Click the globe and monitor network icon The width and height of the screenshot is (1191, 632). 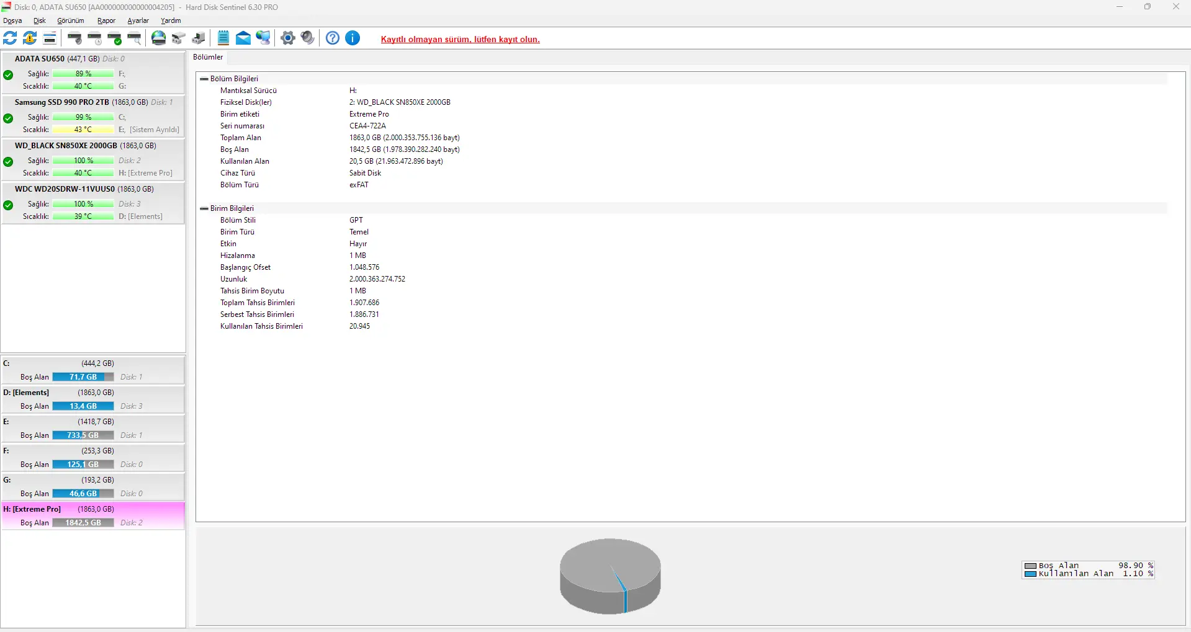coord(263,38)
